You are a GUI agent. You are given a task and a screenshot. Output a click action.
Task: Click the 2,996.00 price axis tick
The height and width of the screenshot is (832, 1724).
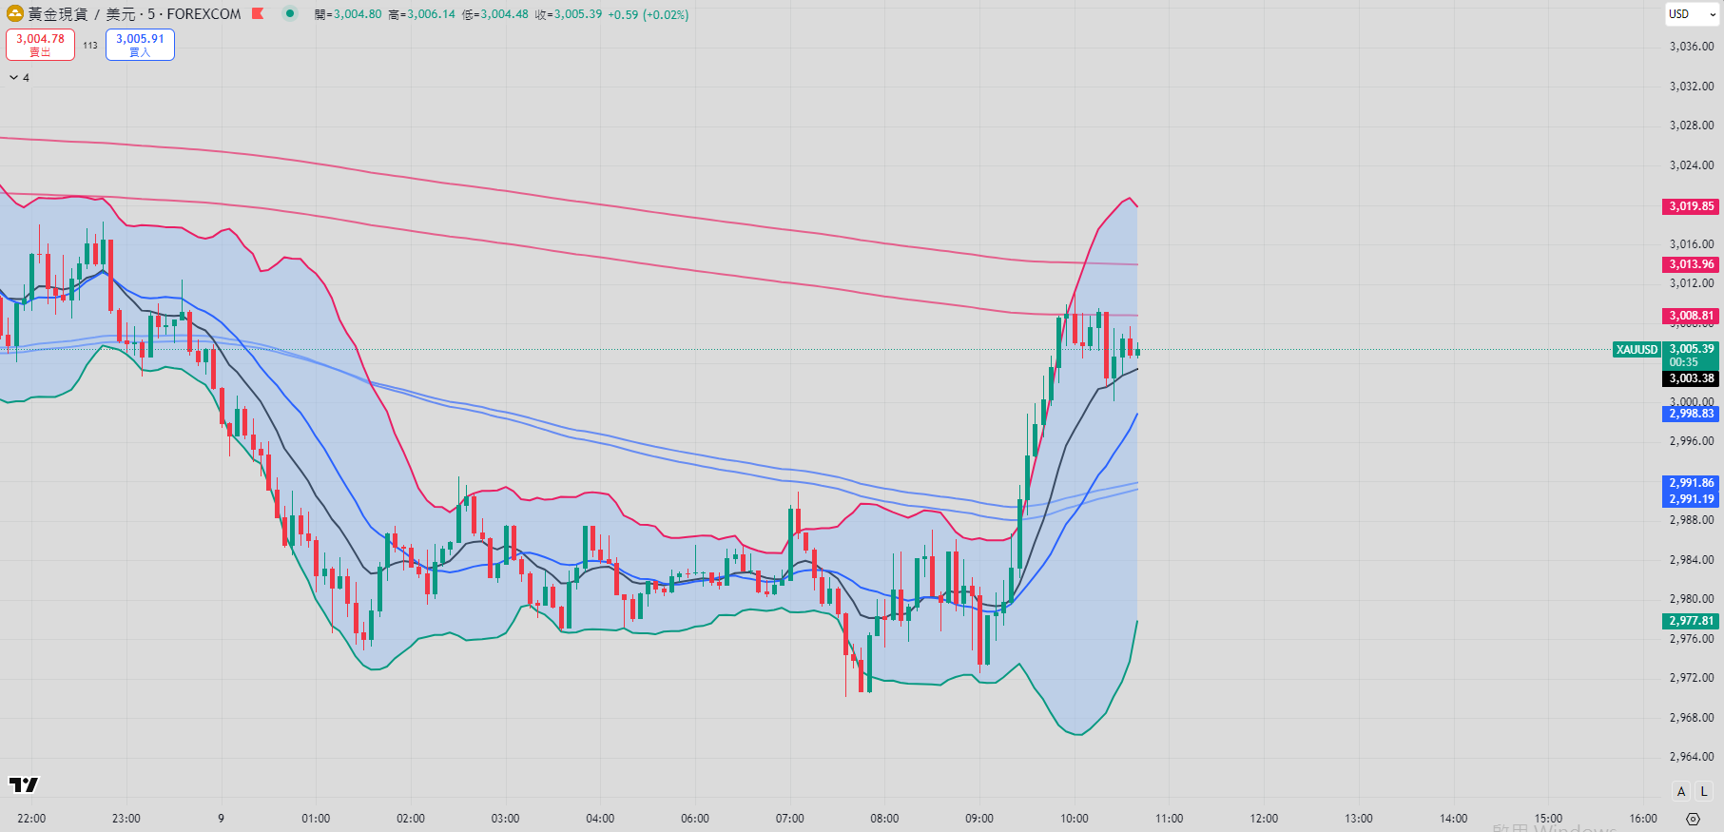click(1692, 441)
